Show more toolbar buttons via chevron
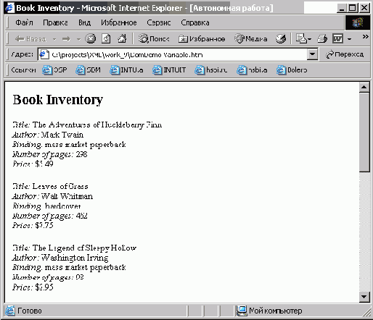Screen dimensions: 373x320 [365, 37]
